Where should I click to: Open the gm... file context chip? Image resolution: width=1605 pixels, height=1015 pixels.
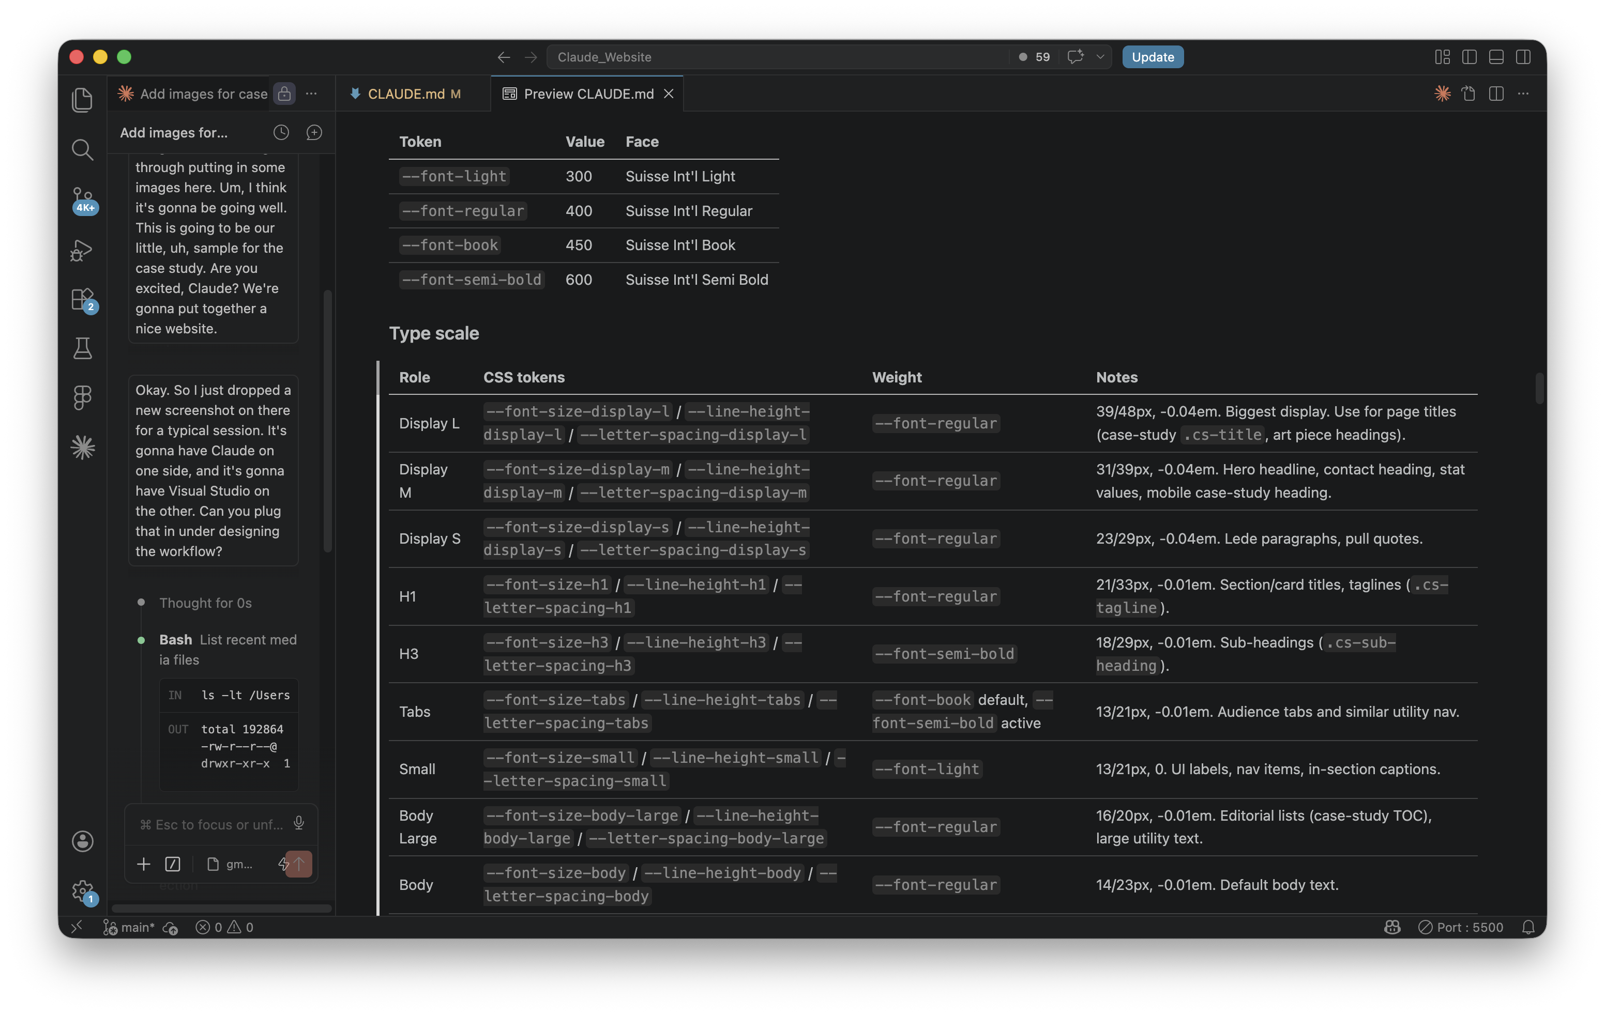coord(230,864)
